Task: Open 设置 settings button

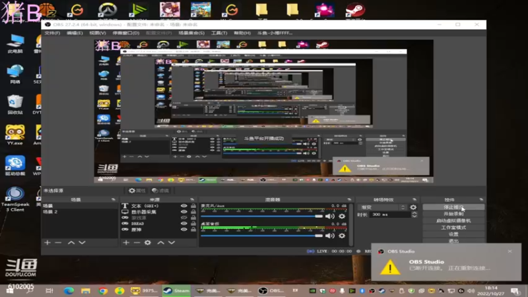Action: pos(453,234)
